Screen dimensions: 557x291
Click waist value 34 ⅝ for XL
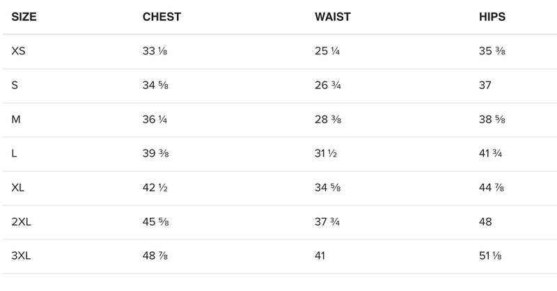tap(327, 188)
